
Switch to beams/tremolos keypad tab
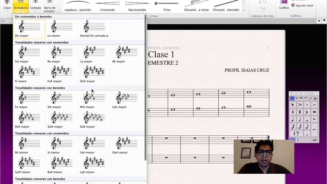(301, 98)
